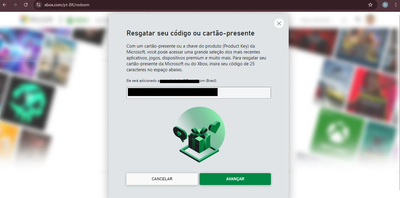
Task: Reload the Xbox redeem page
Action: pos(26,5)
